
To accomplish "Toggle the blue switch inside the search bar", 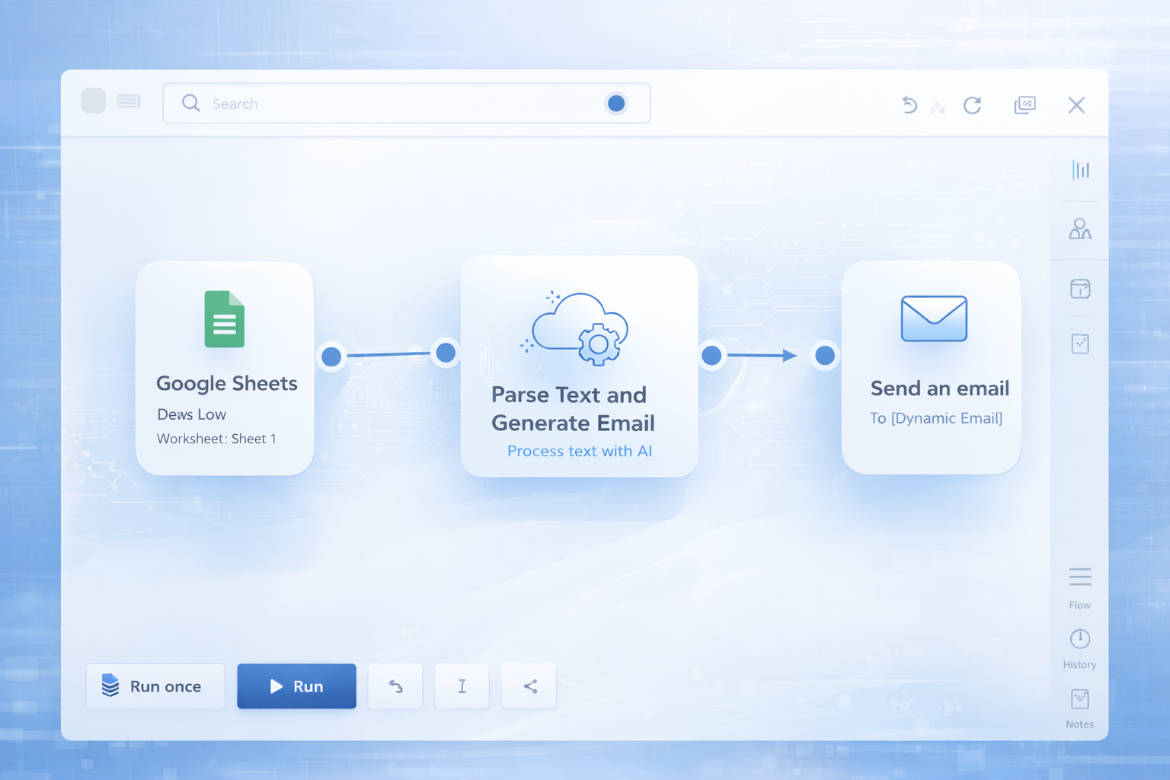I will 615,103.
